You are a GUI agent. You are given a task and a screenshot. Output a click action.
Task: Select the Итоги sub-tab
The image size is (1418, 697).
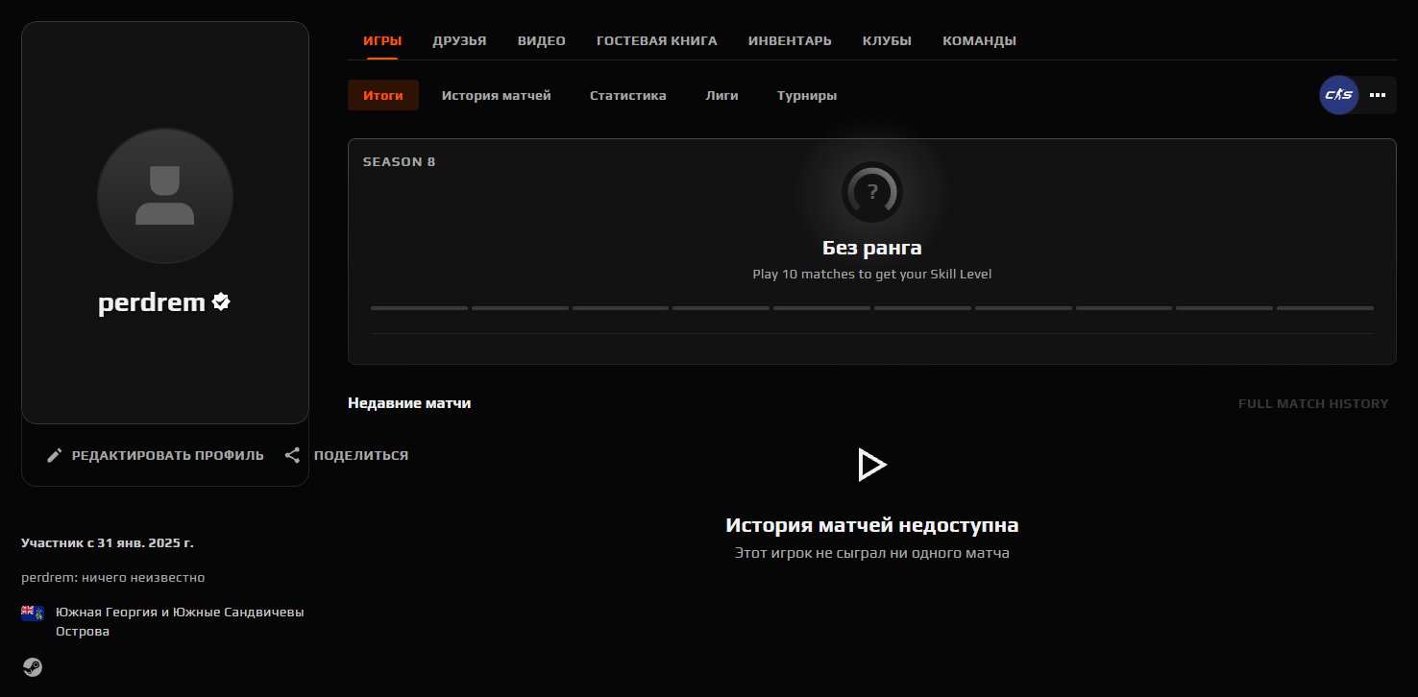tap(383, 95)
